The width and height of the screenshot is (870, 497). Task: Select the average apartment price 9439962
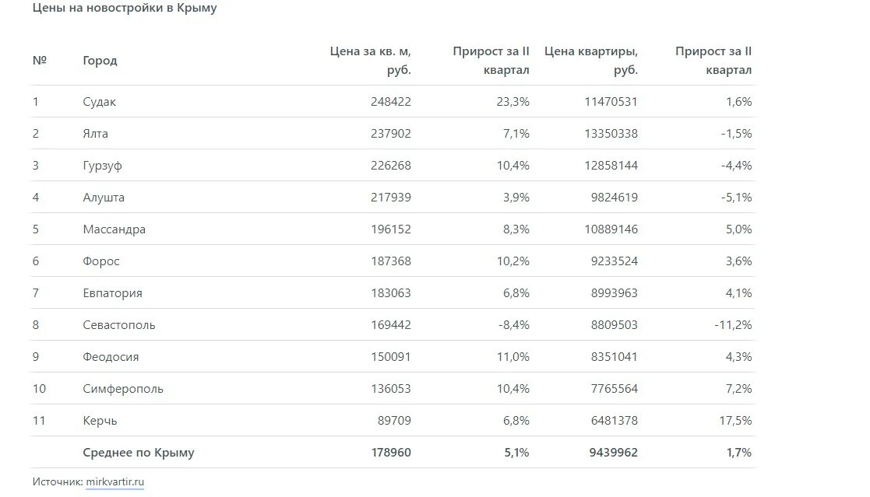pyautogui.click(x=614, y=453)
